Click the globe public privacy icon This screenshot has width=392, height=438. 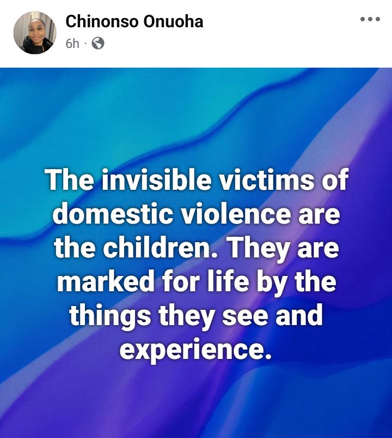tap(98, 43)
